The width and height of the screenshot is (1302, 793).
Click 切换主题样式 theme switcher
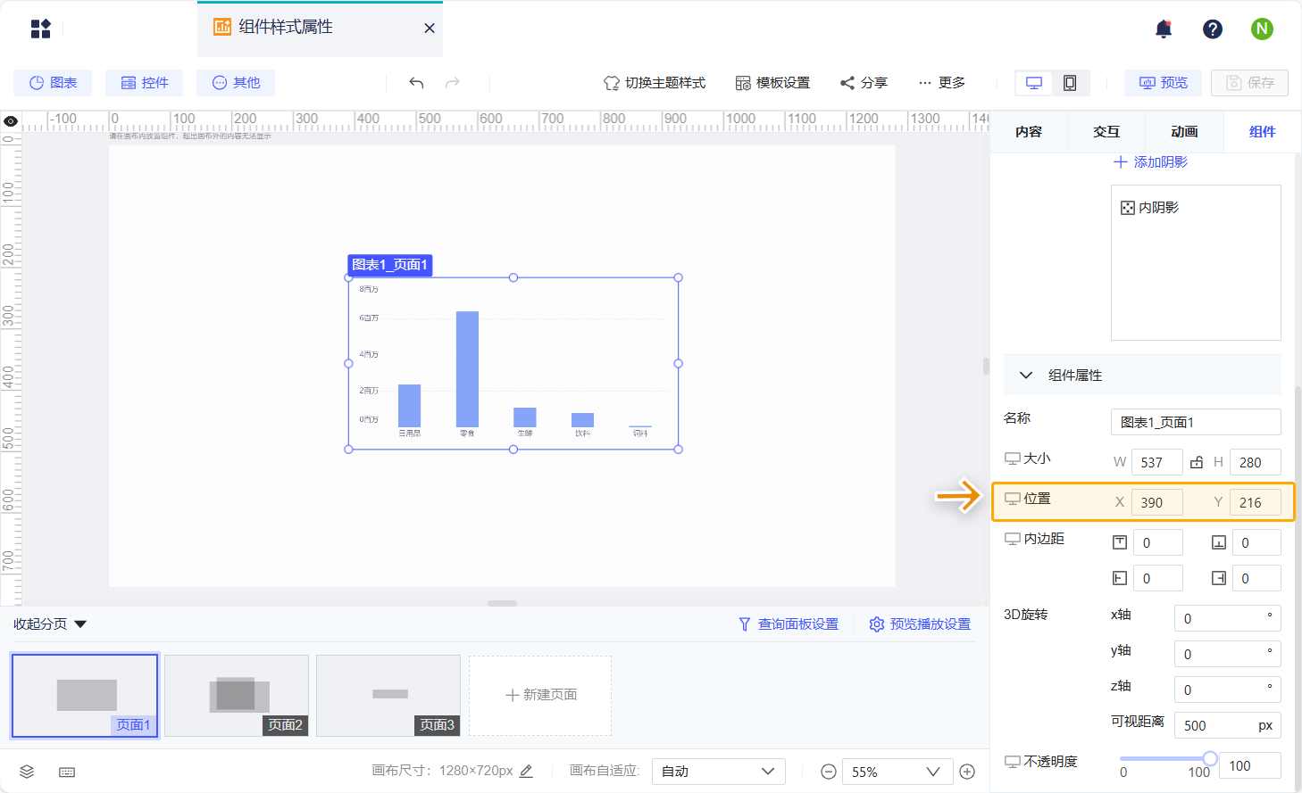click(x=655, y=83)
